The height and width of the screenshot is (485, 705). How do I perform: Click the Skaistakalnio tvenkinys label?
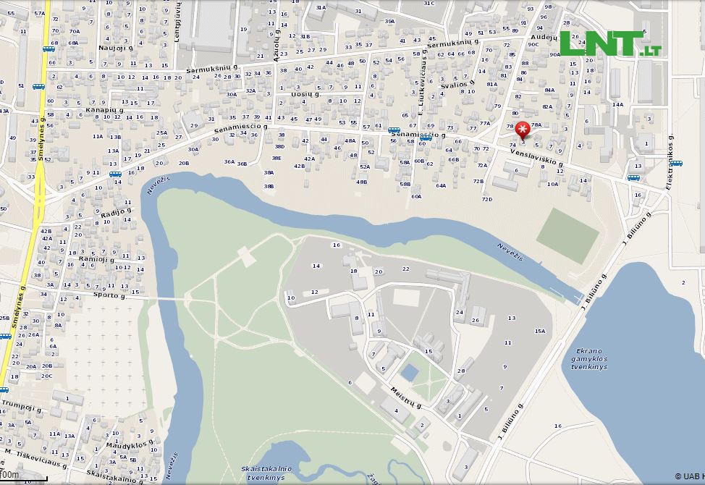(266, 473)
